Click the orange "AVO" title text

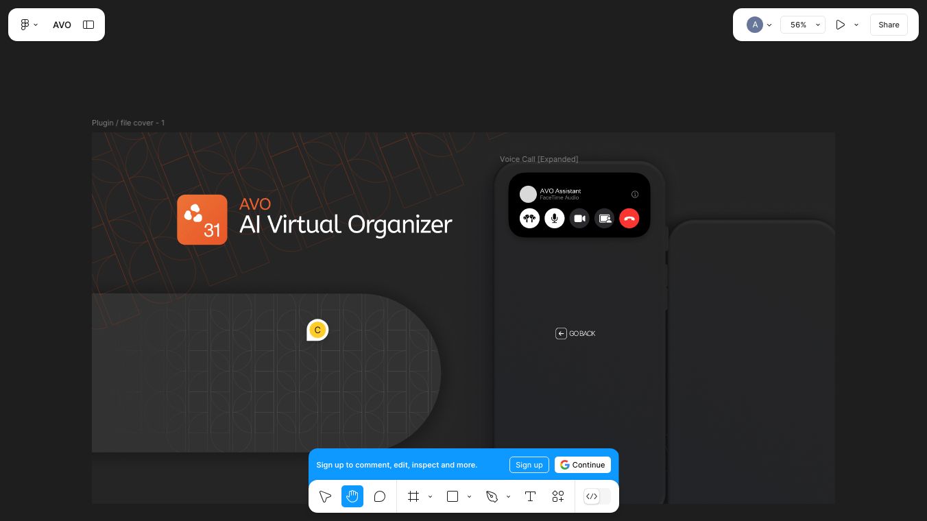(x=255, y=204)
